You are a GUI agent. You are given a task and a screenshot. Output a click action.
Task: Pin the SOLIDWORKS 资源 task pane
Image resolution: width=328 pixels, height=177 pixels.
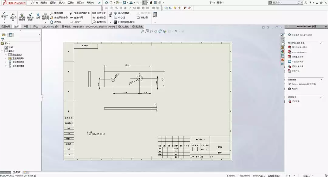(325, 27)
